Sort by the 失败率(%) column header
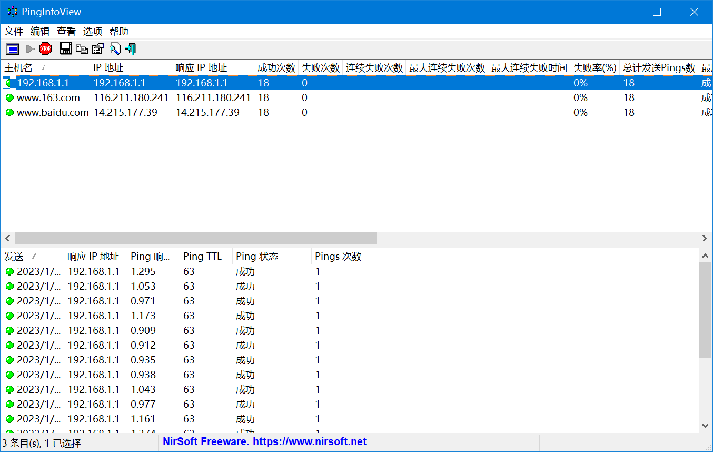Image resolution: width=713 pixels, height=452 pixels. (595, 67)
